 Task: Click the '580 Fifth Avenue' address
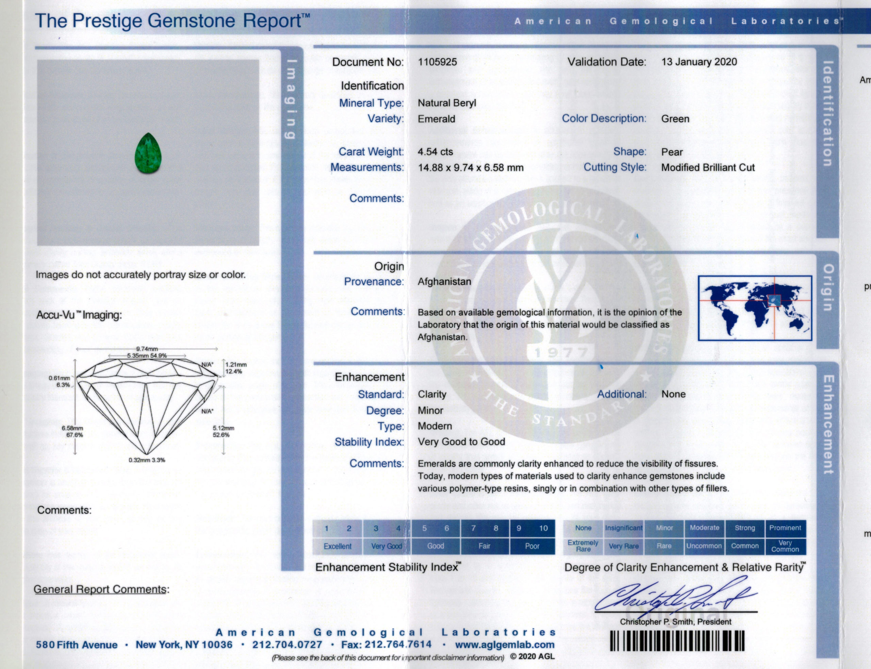tap(77, 645)
